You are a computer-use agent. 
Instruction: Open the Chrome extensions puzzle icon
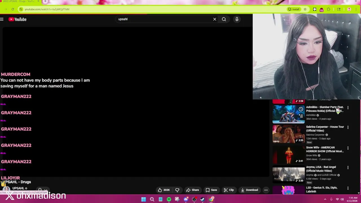point(329,9)
